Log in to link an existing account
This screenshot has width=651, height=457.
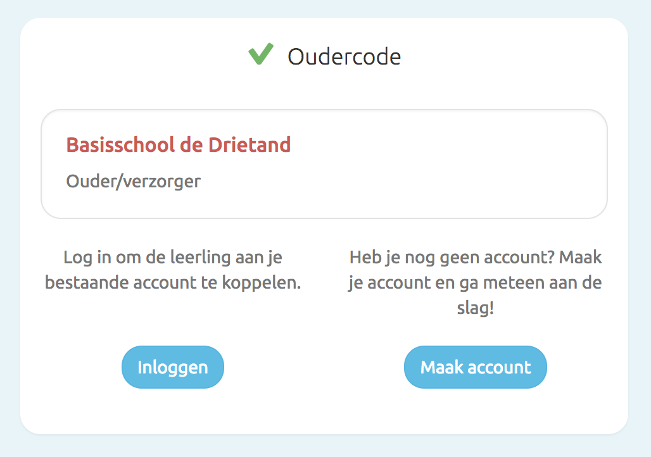(x=172, y=367)
